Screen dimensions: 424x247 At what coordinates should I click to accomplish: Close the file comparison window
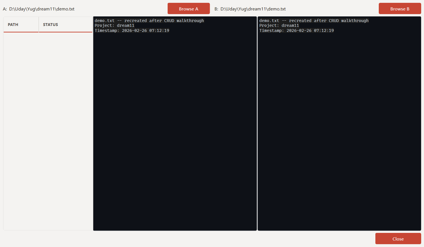click(398, 239)
